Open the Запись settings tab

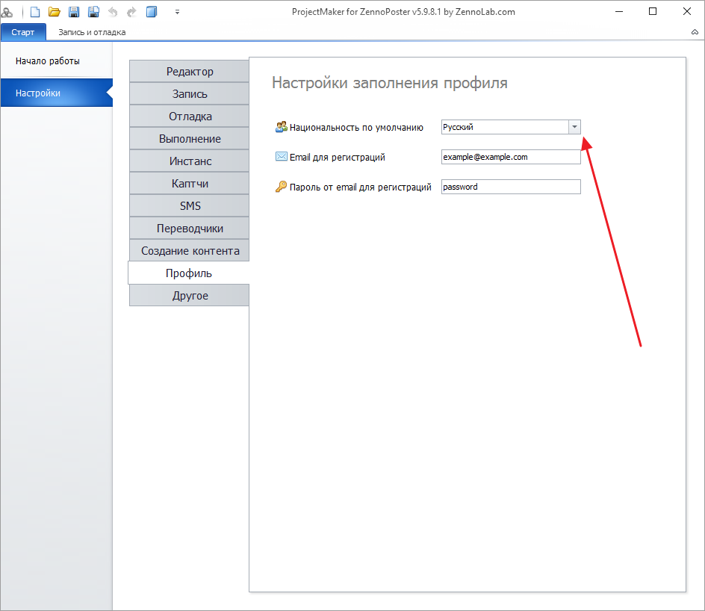click(x=189, y=94)
